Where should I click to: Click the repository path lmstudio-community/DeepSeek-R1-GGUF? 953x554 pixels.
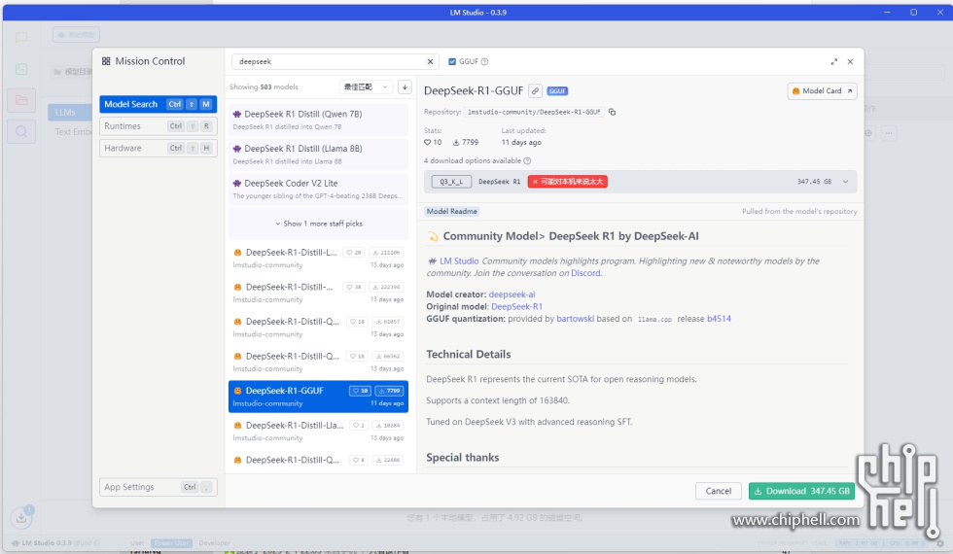point(534,112)
